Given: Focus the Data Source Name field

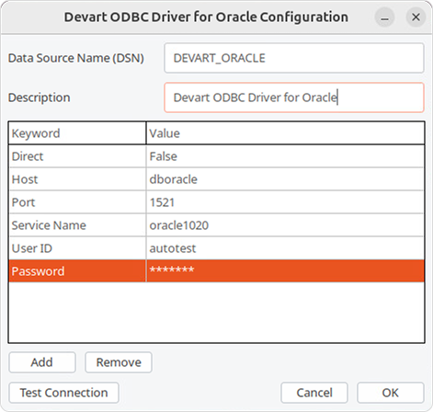Looking at the screenshot, I should tap(294, 58).
